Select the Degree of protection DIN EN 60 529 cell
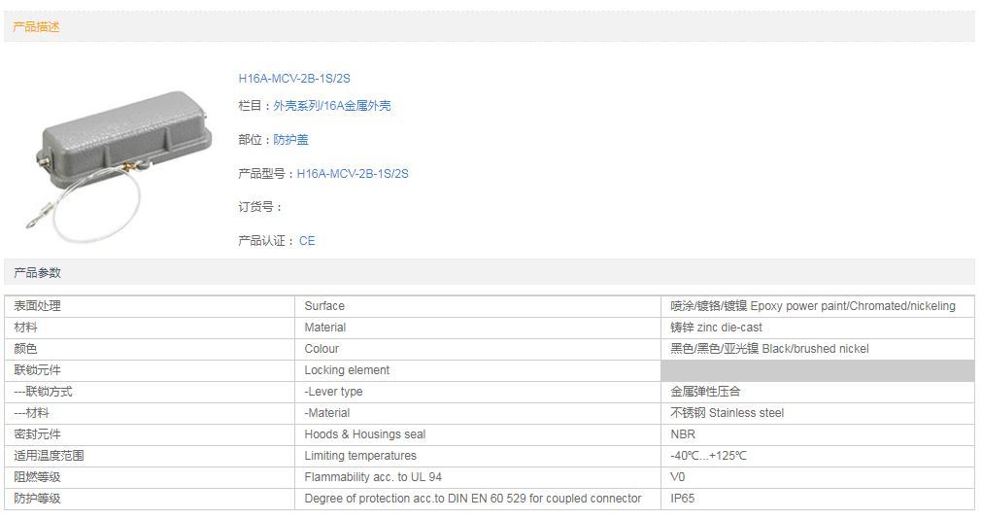The image size is (981, 519). coord(472,499)
